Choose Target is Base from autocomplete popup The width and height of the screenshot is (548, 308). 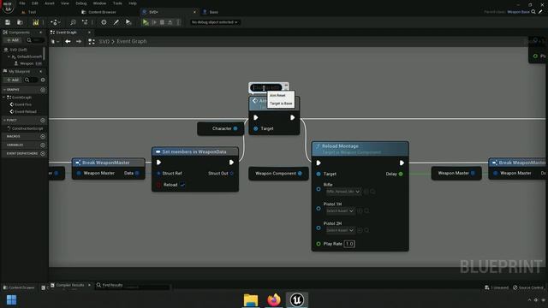click(x=281, y=104)
